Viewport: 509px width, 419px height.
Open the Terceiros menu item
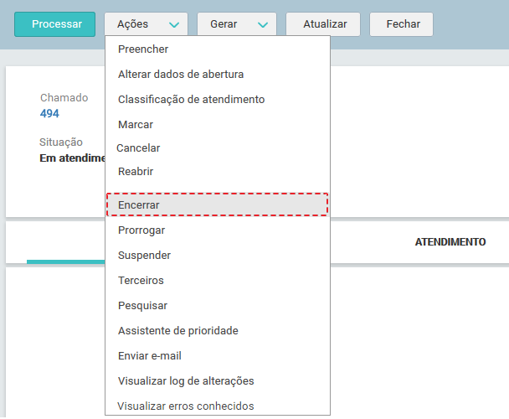point(141,280)
